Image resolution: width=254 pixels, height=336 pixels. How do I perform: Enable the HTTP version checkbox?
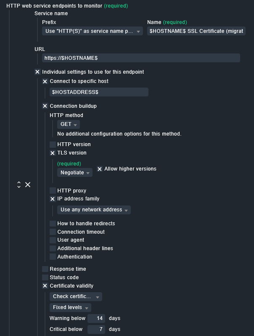(53, 144)
